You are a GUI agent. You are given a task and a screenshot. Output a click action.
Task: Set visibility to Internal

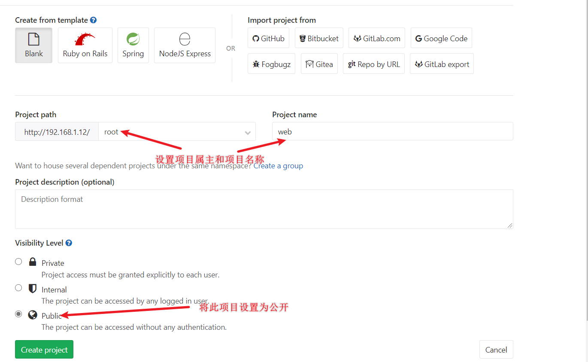pos(18,288)
